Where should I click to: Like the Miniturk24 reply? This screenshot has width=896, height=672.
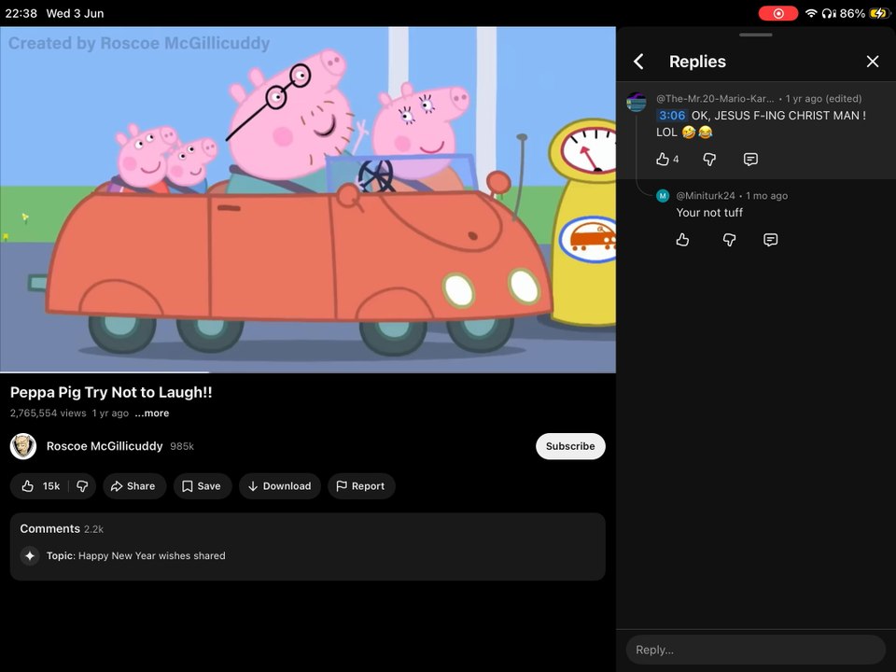(682, 240)
